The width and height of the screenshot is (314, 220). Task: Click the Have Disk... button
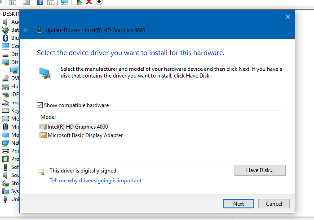[260, 170]
